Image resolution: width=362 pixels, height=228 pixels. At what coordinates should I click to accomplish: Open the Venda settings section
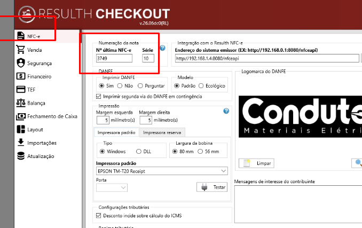[35, 50]
